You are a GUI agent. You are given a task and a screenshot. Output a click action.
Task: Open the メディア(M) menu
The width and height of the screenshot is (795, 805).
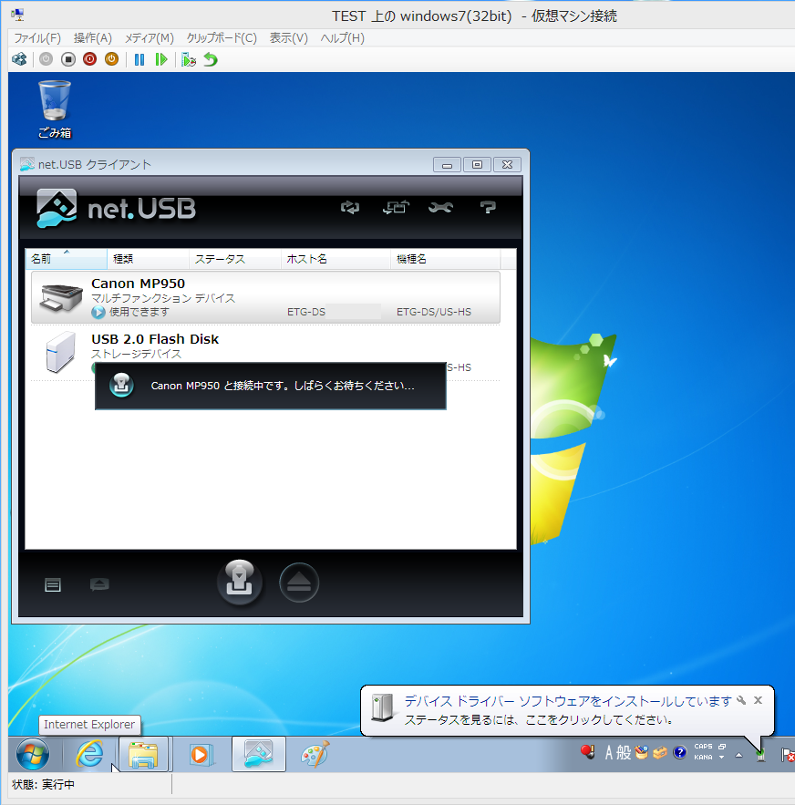[149, 38]
